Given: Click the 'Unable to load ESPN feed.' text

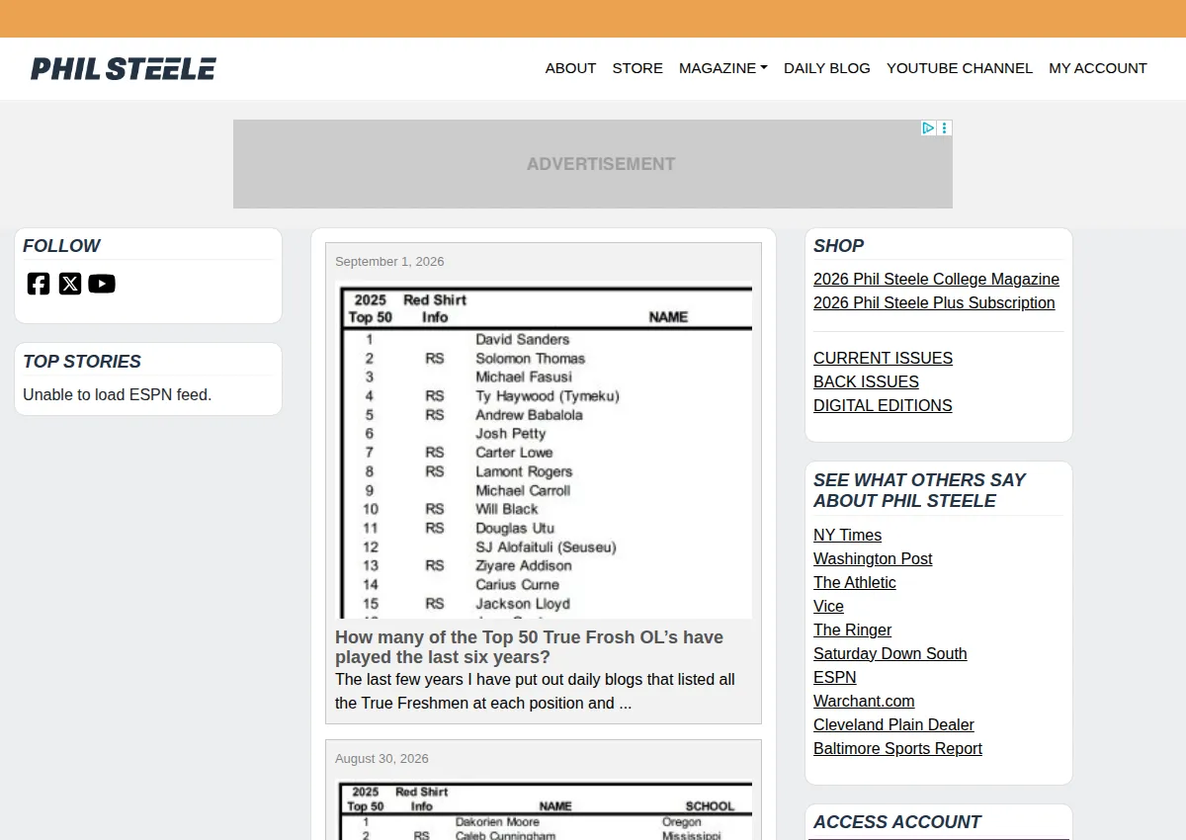Looking at the screenshot, I should tap(118, 395).
